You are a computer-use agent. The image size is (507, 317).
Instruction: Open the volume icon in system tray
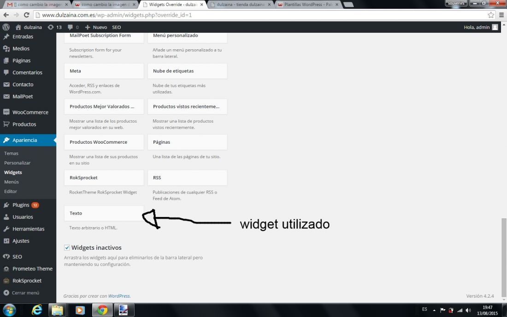[468, 310]
